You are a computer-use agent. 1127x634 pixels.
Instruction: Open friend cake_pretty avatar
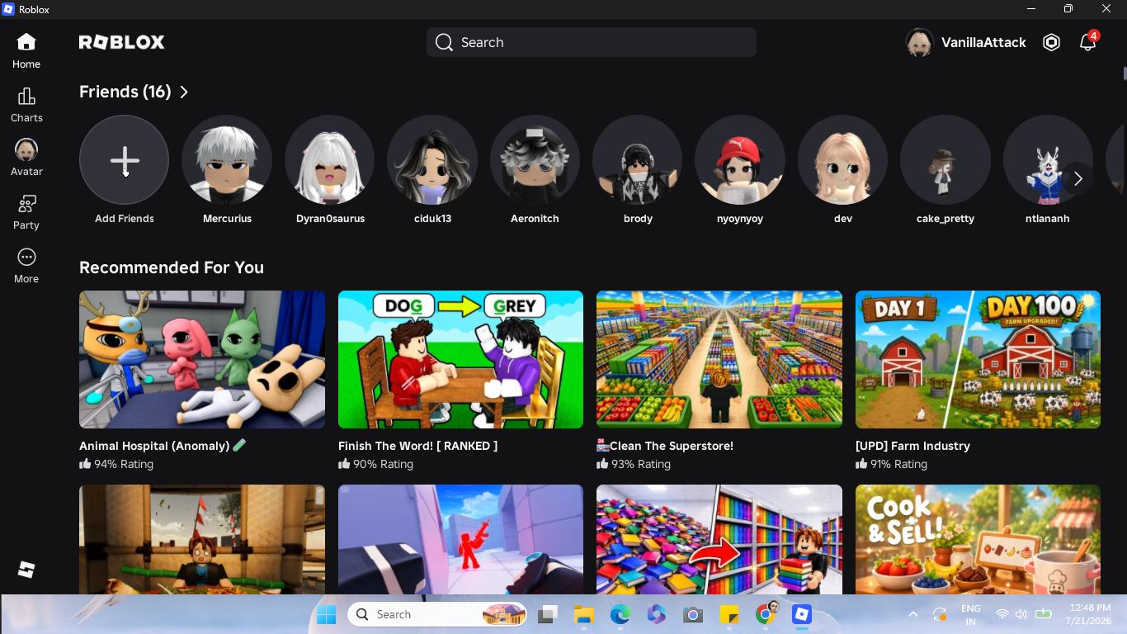point(945,159)
